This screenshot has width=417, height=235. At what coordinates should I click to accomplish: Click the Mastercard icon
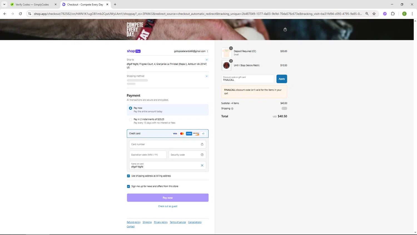click(182, 134)
